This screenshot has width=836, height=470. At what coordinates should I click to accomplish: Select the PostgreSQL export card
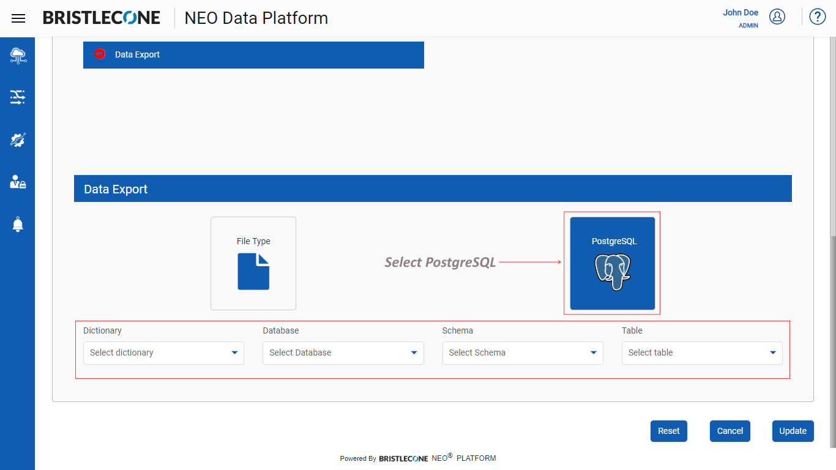(613, 263)
